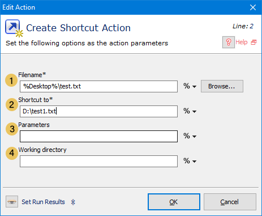Click into the Working directory input field

[98, 161]
